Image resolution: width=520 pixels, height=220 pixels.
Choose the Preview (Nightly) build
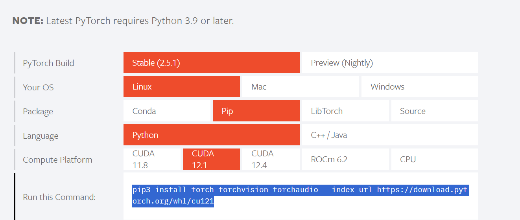(x=389, y=63)
